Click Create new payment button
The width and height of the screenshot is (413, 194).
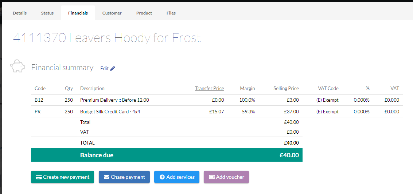pos(62,177)
